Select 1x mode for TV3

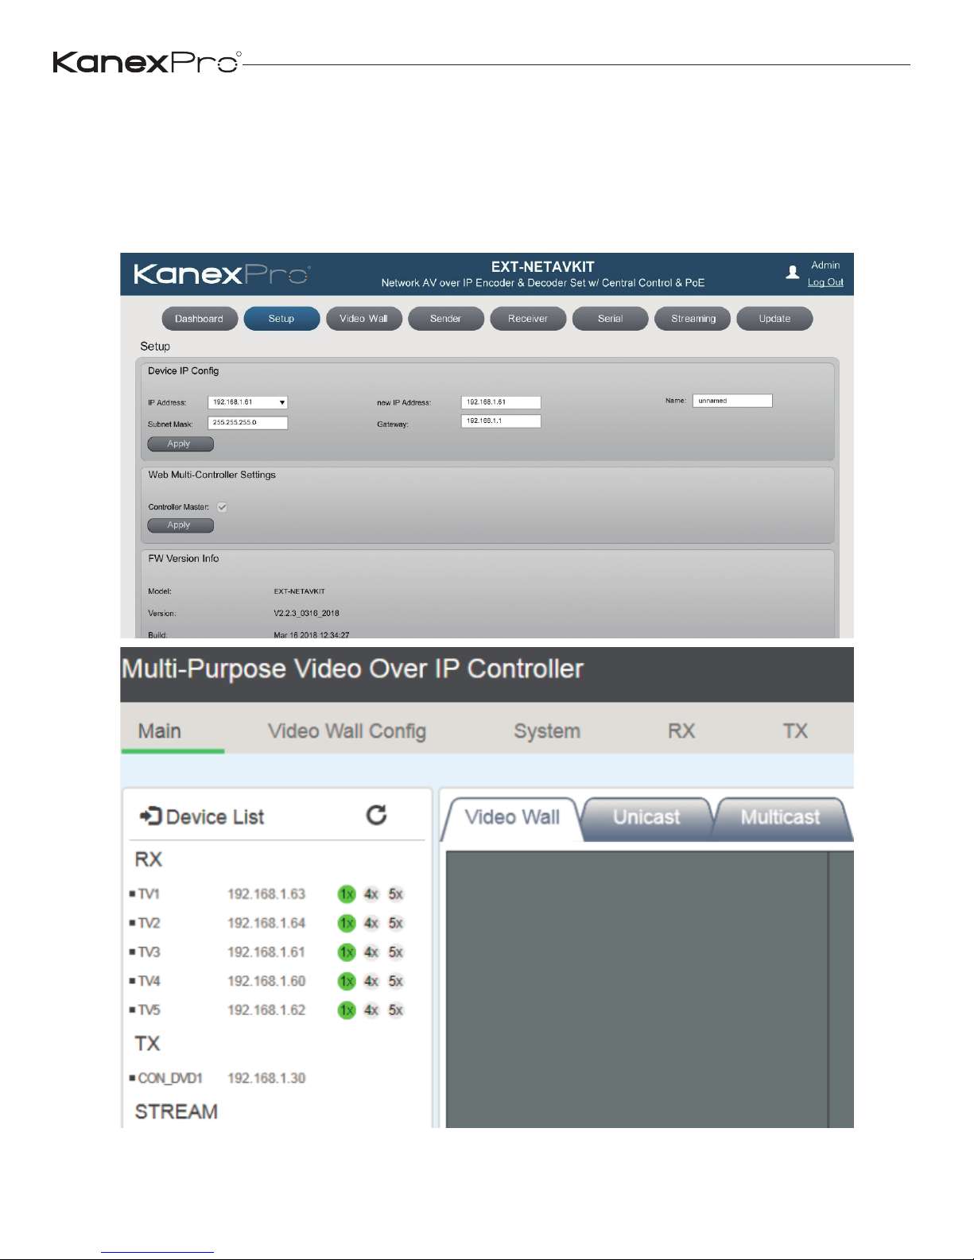pos(347,952)
